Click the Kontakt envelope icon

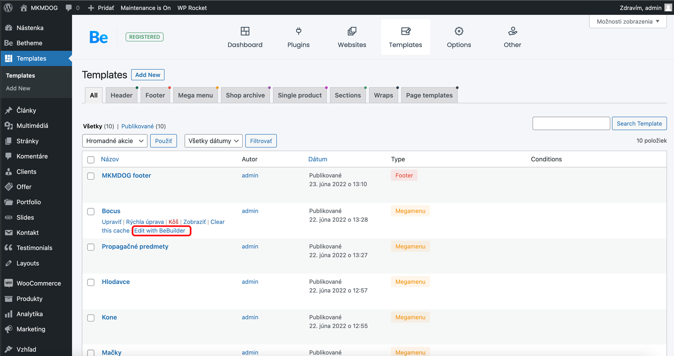9,233
